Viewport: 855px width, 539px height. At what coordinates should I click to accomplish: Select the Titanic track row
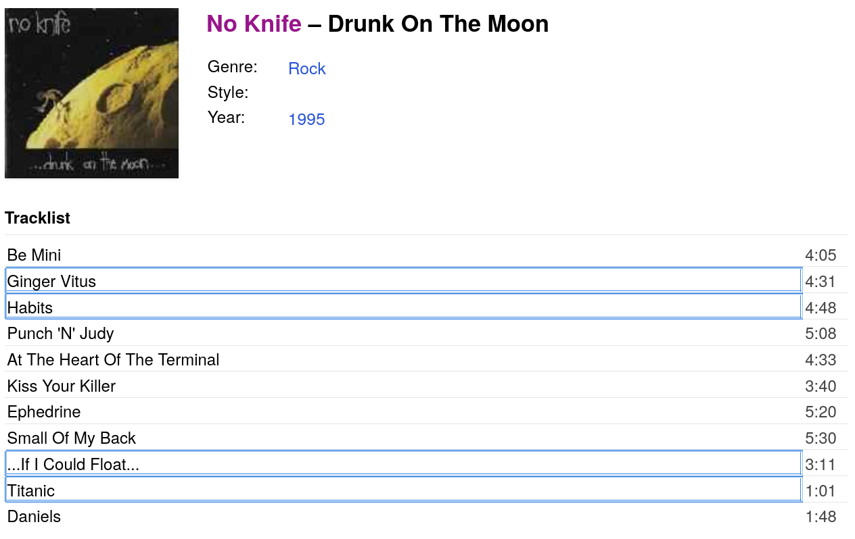tap(403, 490)
